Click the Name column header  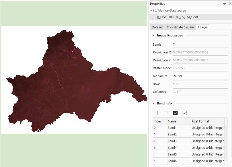pyautogui.click(x=178, y=121)
